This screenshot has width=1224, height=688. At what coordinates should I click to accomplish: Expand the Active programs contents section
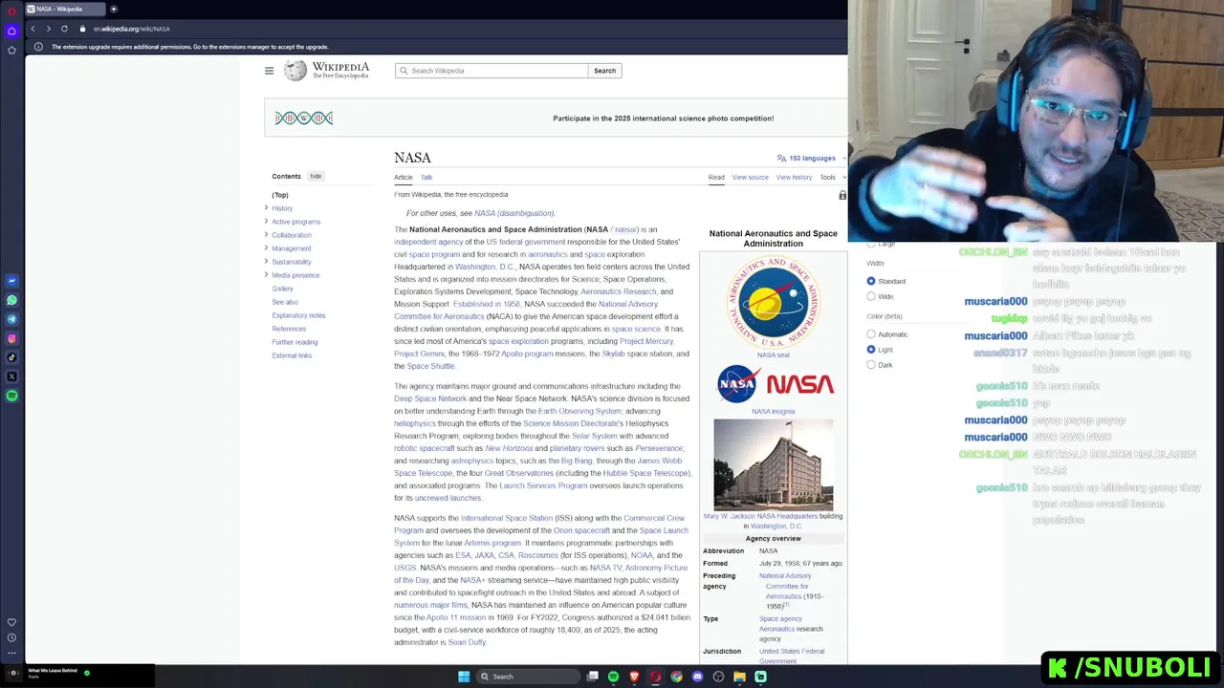point(266,222)
